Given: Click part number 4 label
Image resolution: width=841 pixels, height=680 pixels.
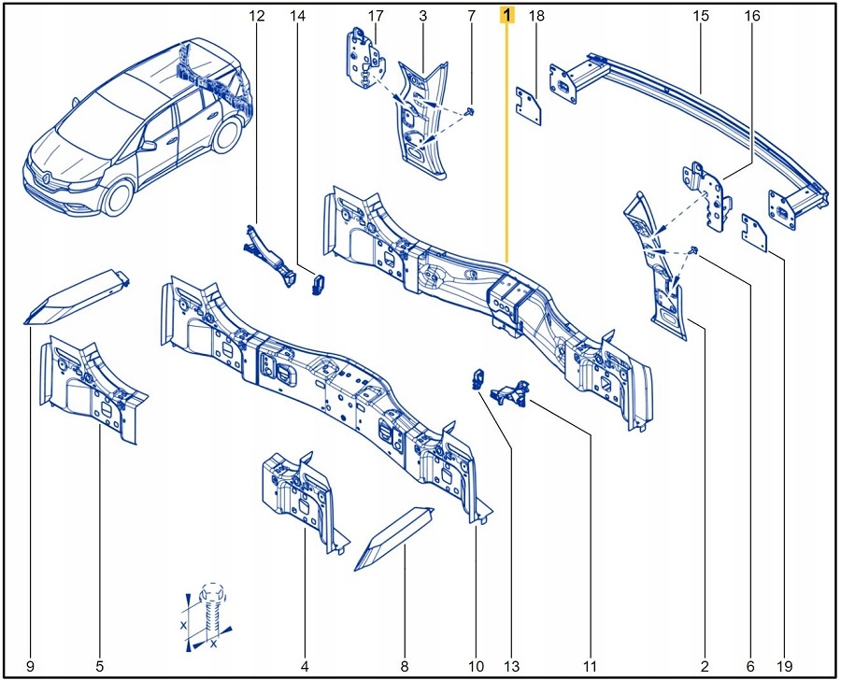Looking at the screenshot, I should tap(305, 667).
